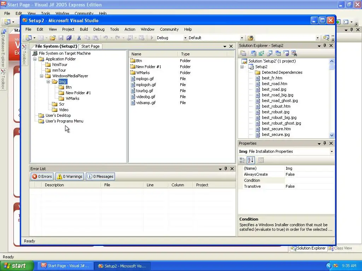Open the Registry Editor icon
The image size is (362, 271).
click(x=261, y=54)
